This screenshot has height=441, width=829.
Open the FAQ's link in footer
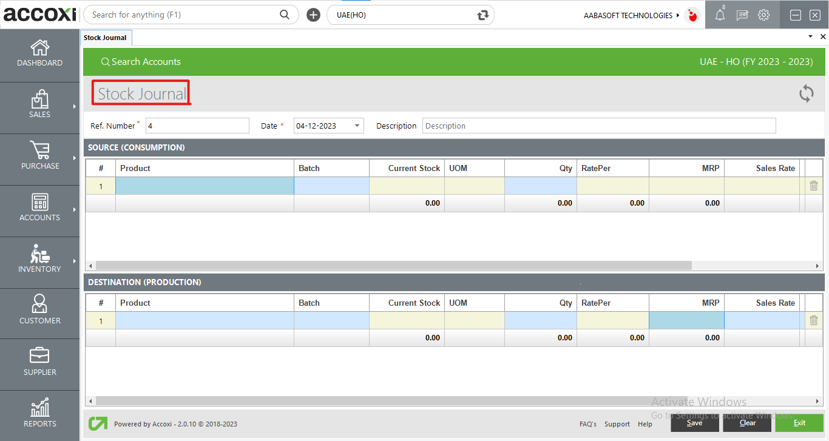coord(587,424)
